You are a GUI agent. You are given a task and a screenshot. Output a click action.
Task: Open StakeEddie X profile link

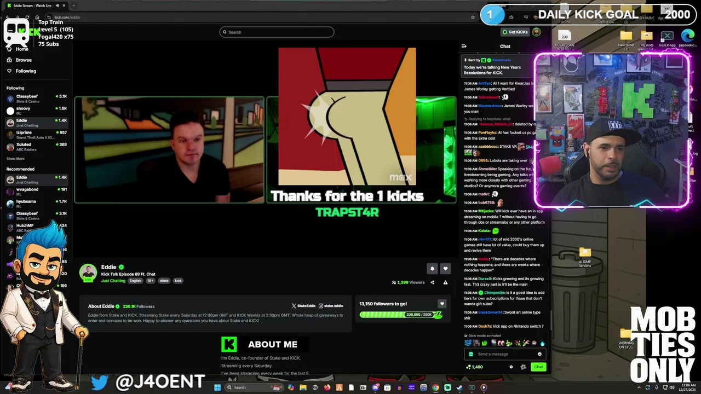[x=304, y=306]
